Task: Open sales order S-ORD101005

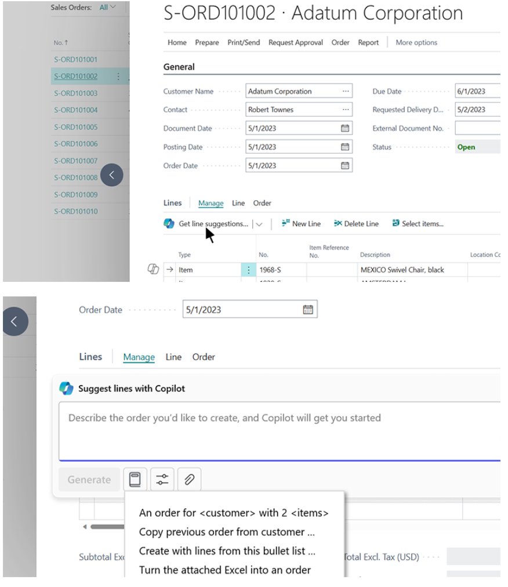Action: tap(75, 127)
